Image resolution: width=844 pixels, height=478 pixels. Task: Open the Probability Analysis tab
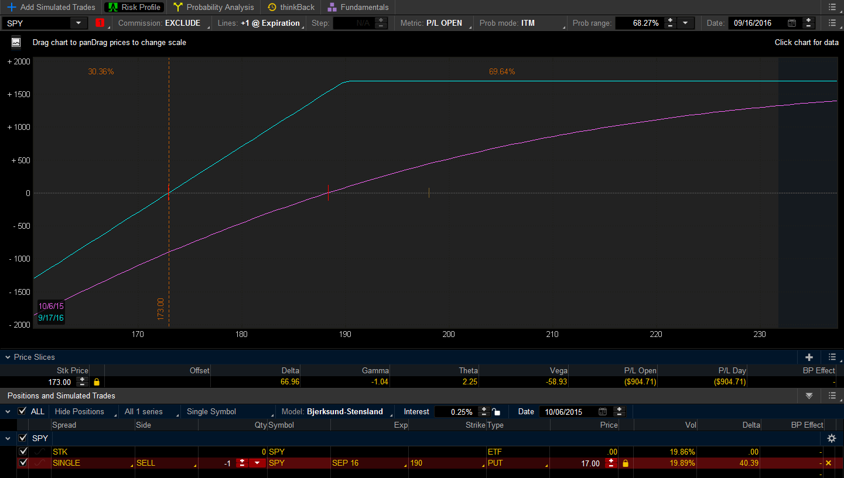click(213, 7)
